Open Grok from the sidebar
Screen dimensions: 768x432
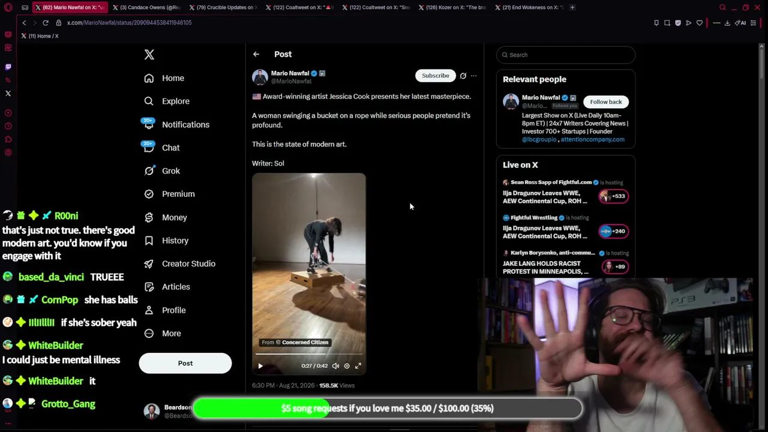[x=162, y=171]
